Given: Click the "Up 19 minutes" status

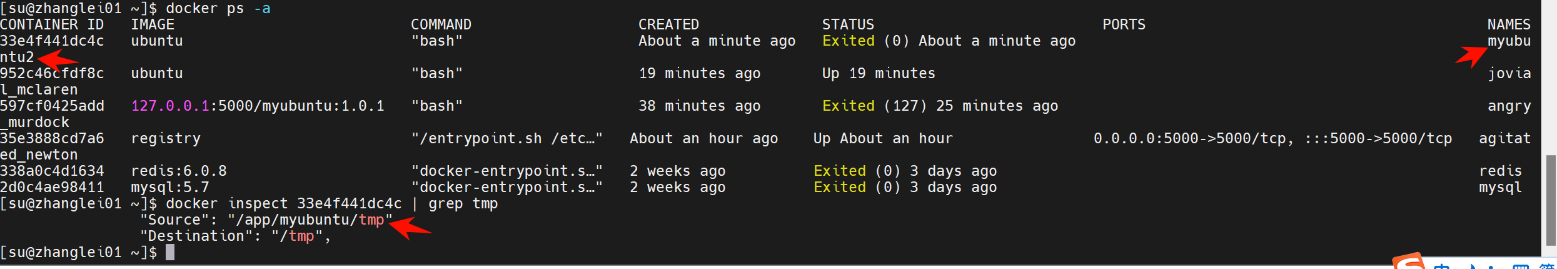Looking at the screenshot, I should point(879,73).
